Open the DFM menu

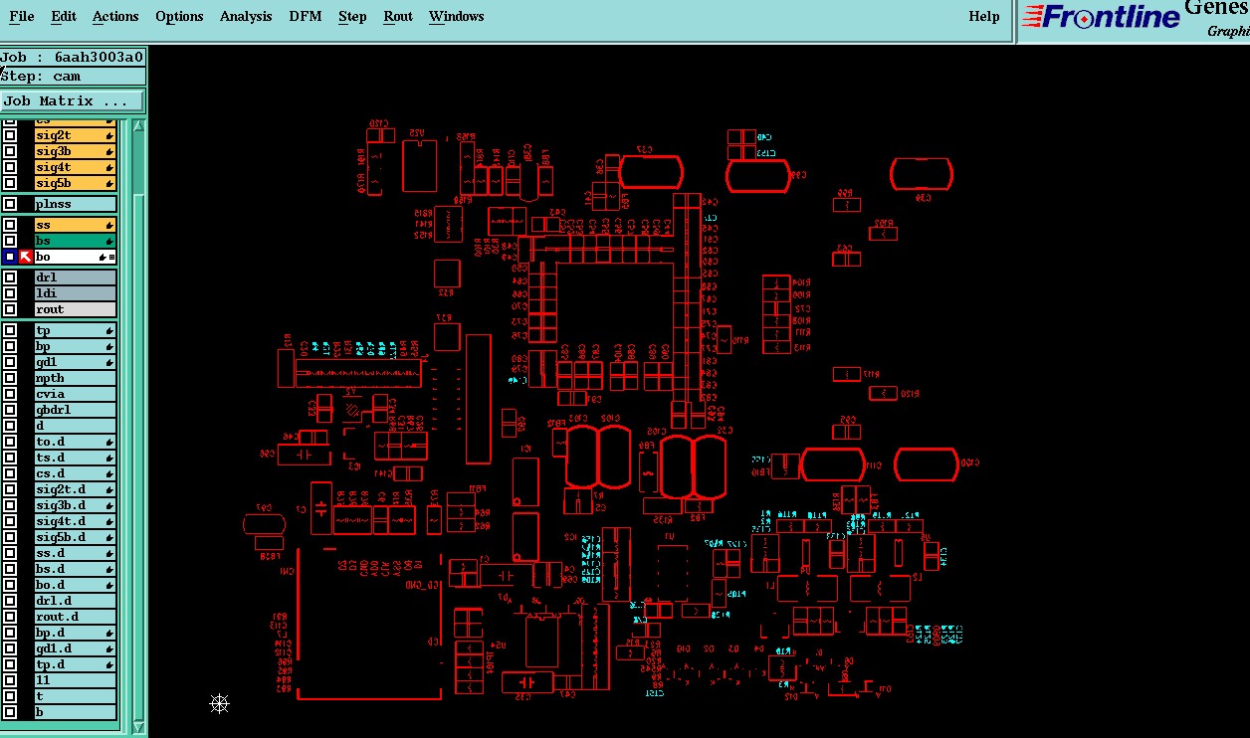306,16
